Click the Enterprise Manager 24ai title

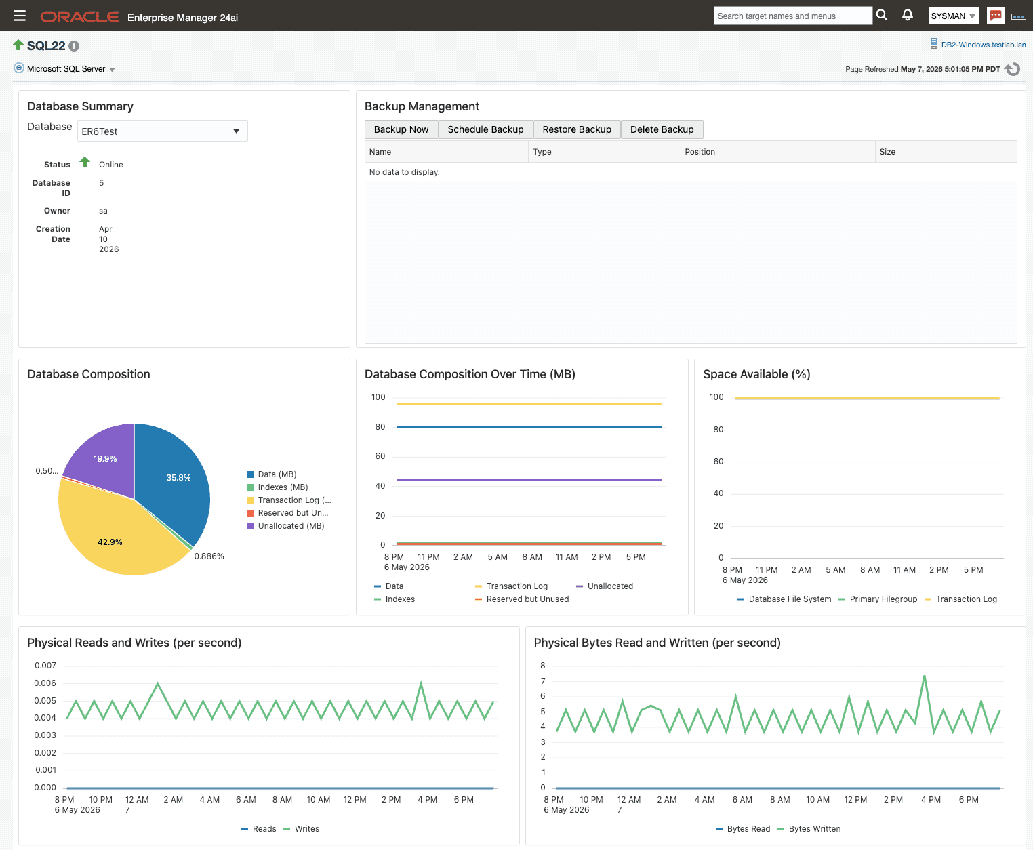182,18
